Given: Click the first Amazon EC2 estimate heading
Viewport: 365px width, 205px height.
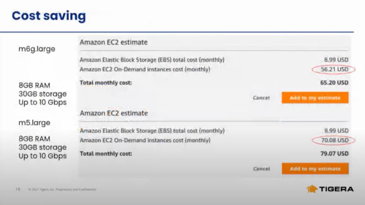Looking at the screenshot, I should 114,42.
